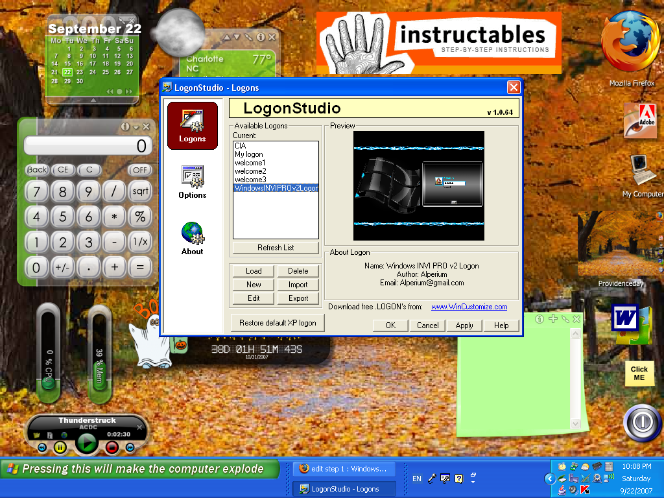Click the Delete button
The image size is (664, 498).
(298, 271)
